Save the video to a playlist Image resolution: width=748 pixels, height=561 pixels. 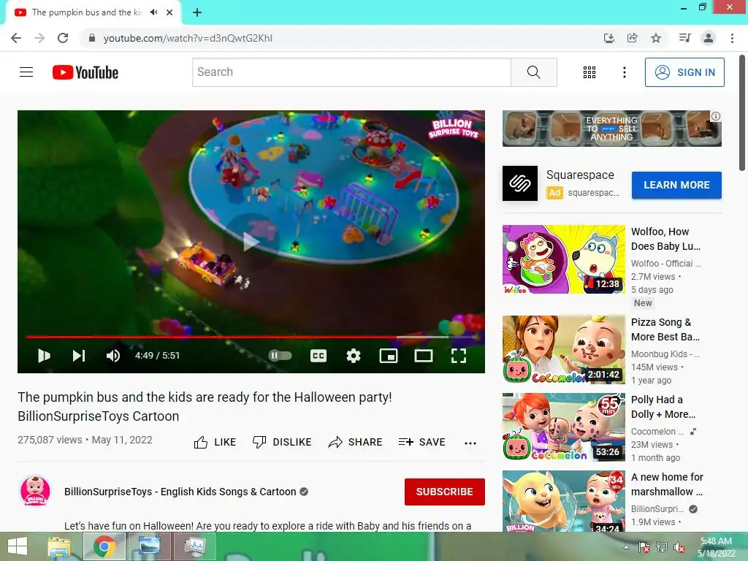pos(421,442)
